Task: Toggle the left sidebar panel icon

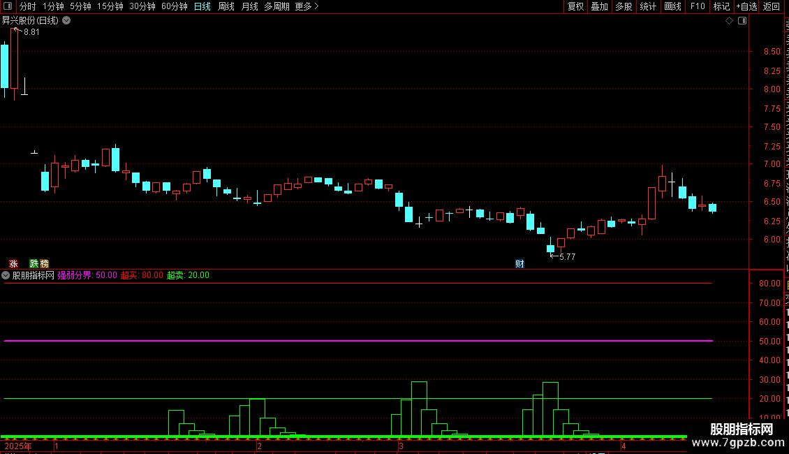Action: tap(8, 6)
